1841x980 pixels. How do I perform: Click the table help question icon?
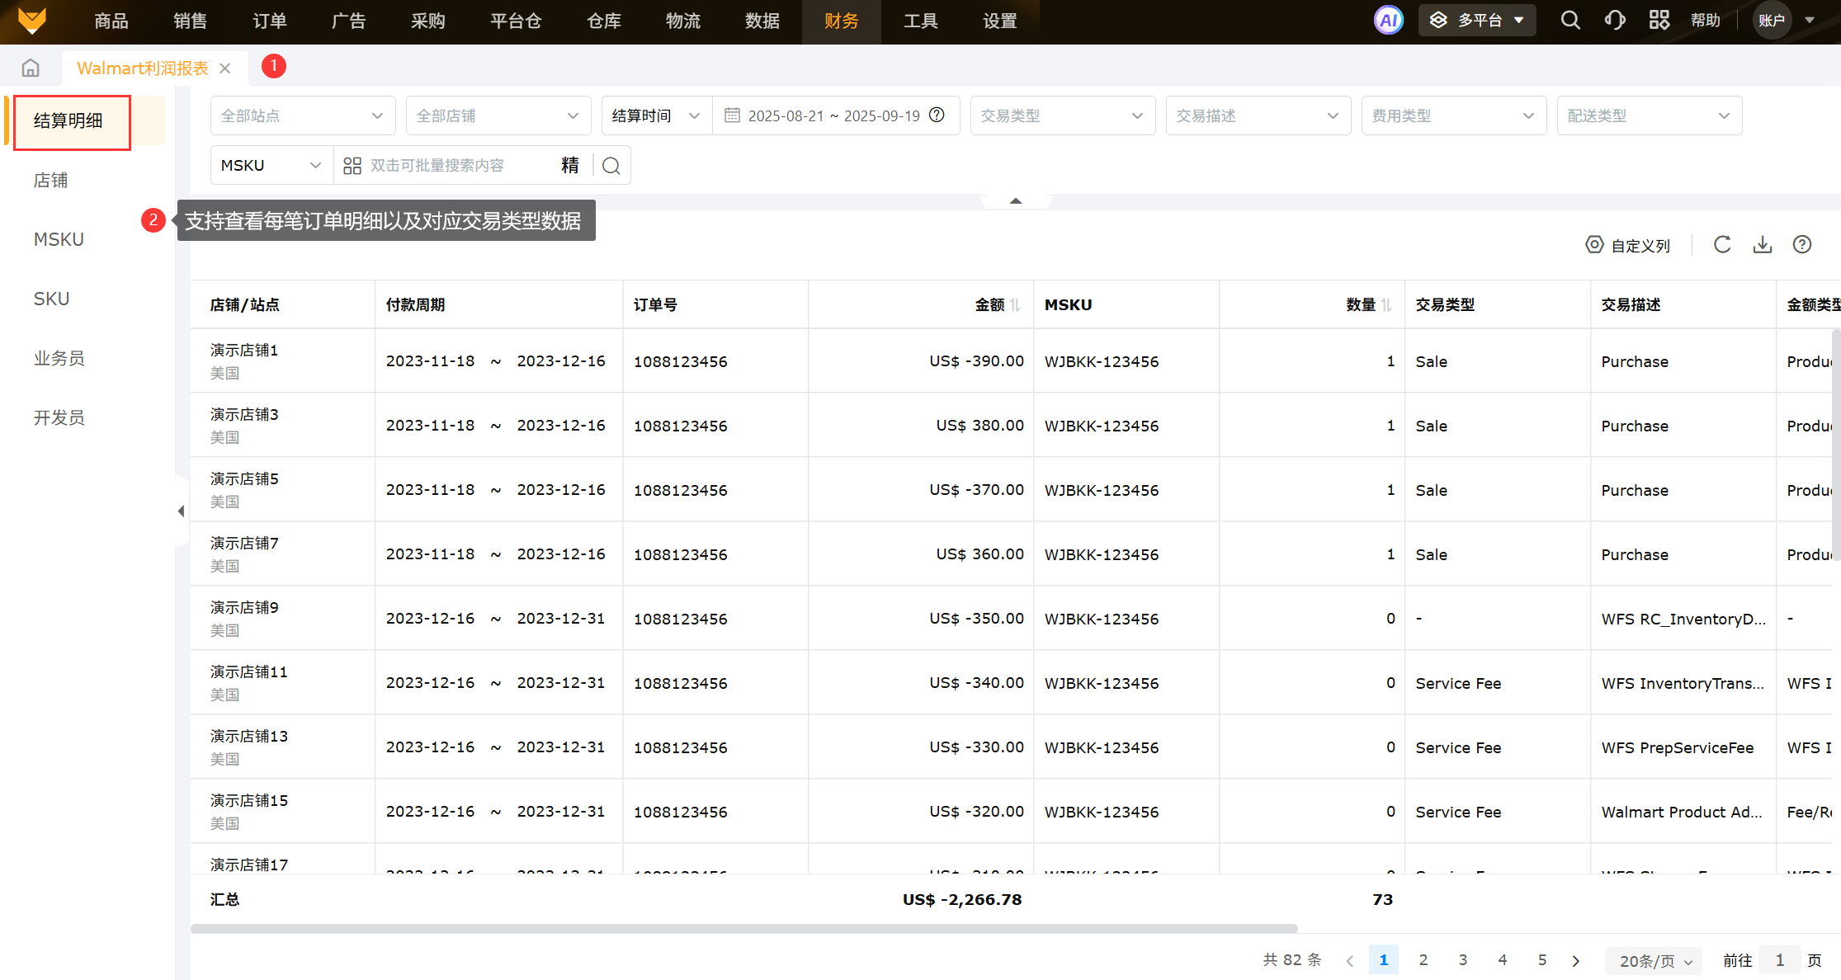pyautogui.click(x=1802, y=245)
